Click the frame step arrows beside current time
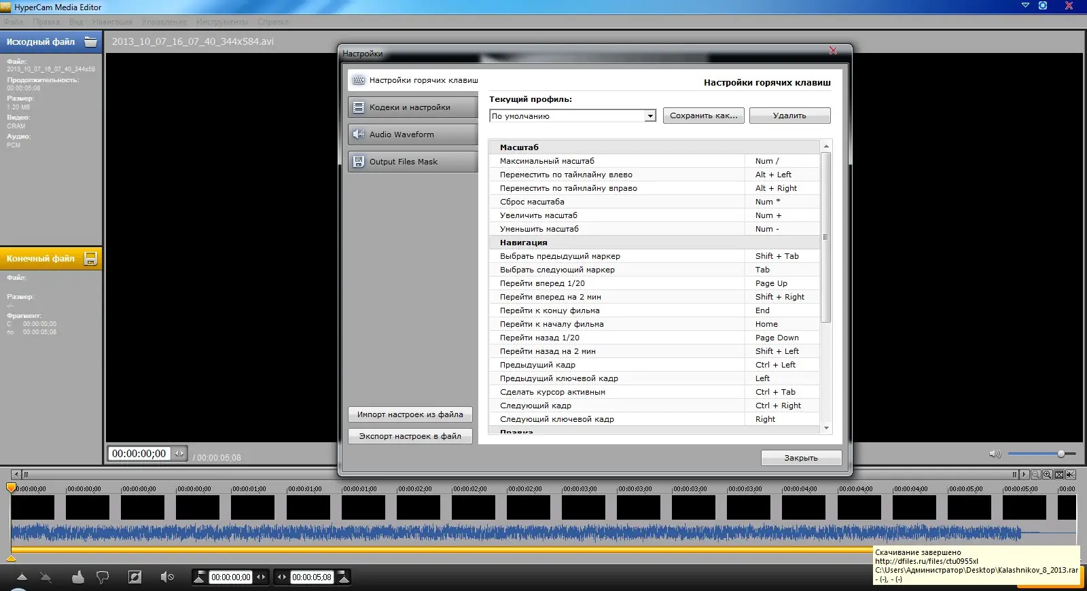 [179, 454]
